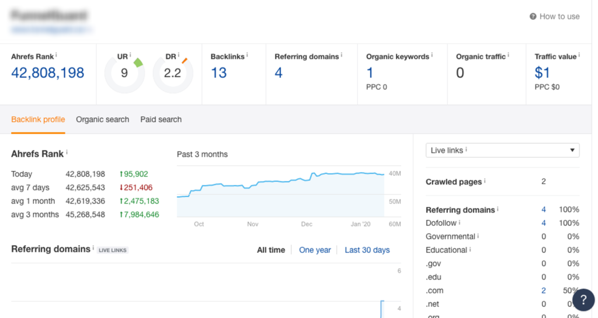Click info icon beside Crawled pages
This screenshot has height=318, width=598.
pyautogui.click(x=485, y=181)
